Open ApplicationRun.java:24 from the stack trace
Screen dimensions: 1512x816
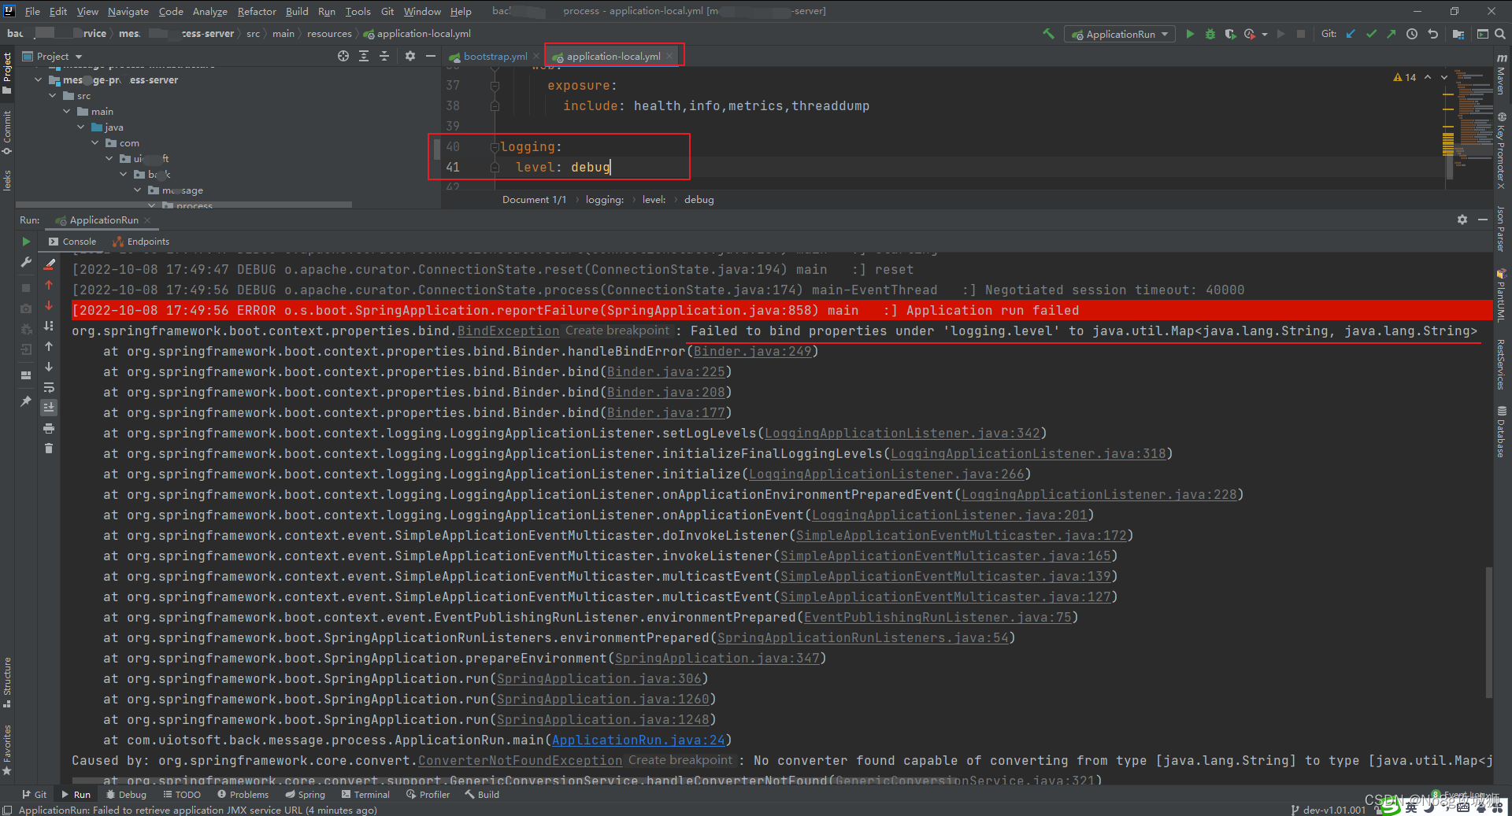(x=639, y=740)
